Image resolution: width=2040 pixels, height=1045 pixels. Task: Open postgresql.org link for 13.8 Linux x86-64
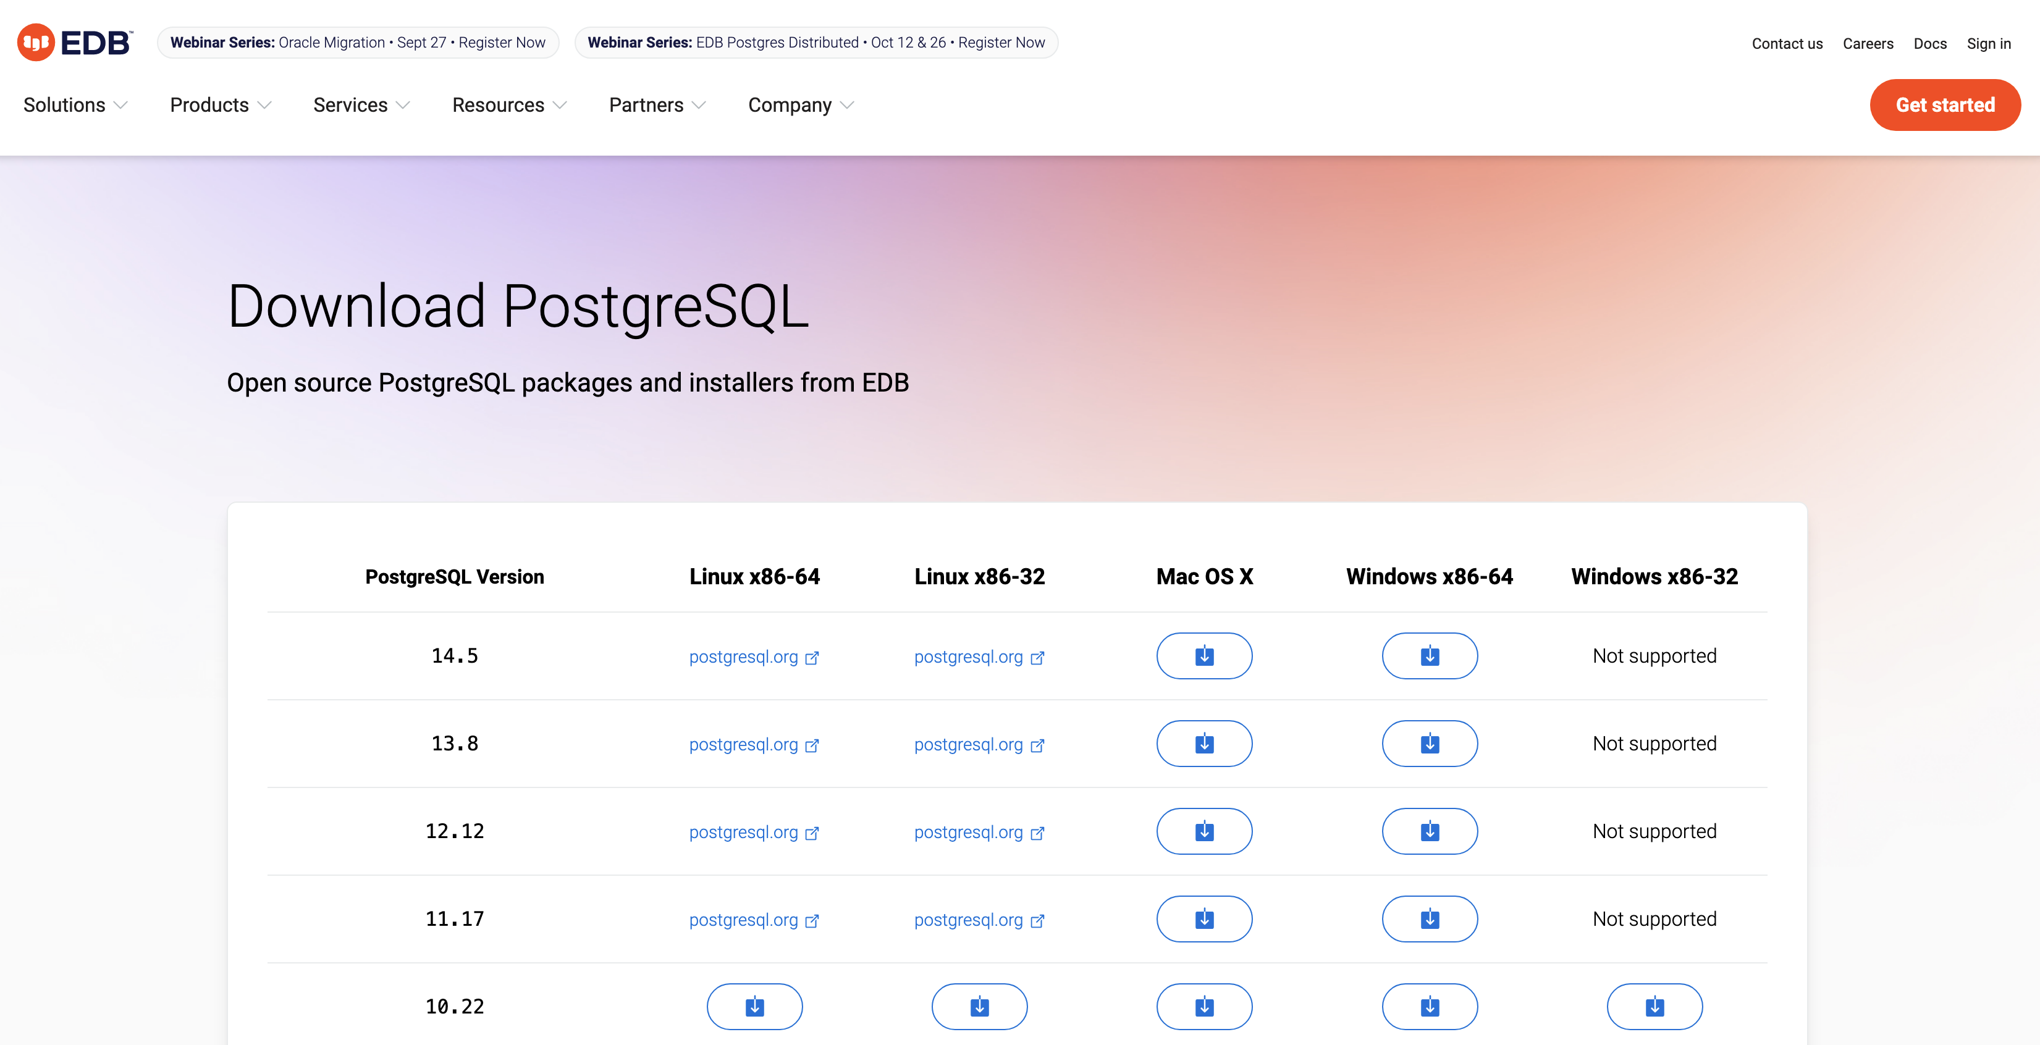click(x=754, y=745)
